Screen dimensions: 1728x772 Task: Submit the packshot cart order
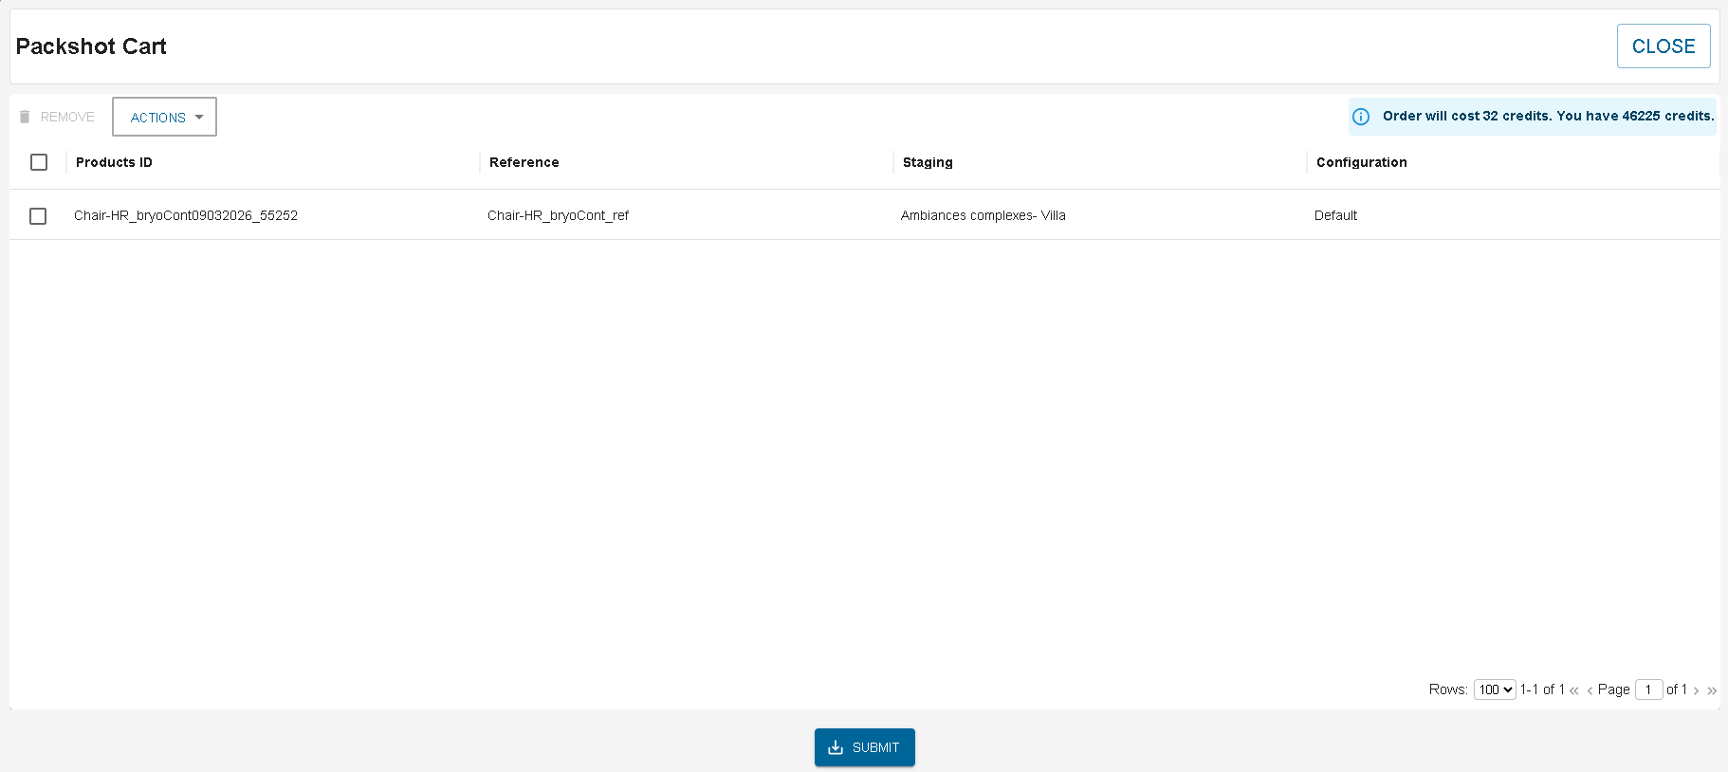pos(864,747)
